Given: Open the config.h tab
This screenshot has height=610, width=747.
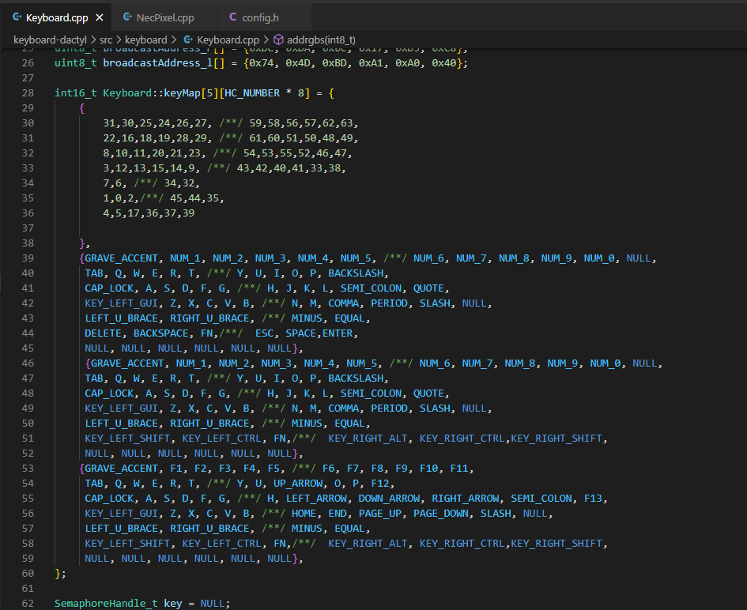Looking at the screenshot, I should coord(259,17).
